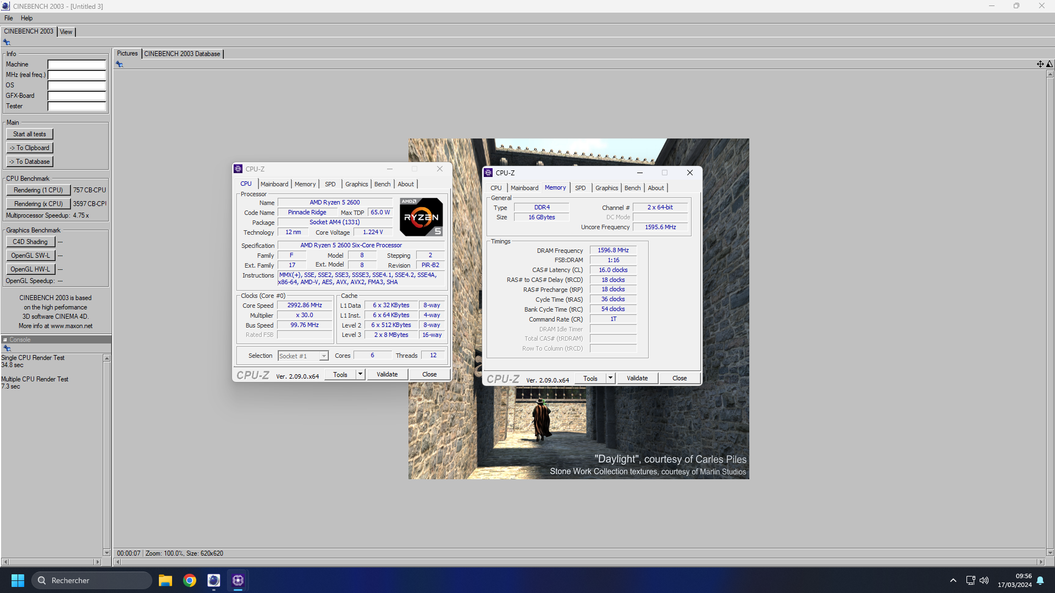Click the Ryzen 5 logo in CPU-Z
The image size is (1055, 593).
(x=421, y=217)
